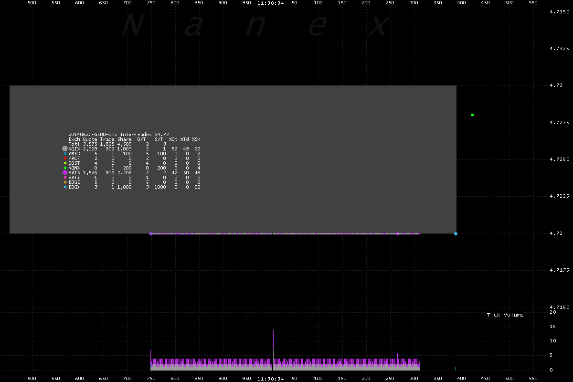This screenshot has width=573, height=382.
Task: Click the '%Qt' column header
Action: coord(173,139)
